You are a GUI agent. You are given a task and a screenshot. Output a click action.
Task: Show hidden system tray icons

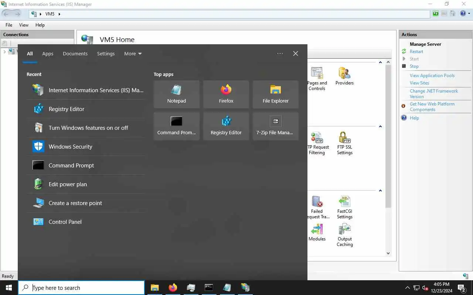coord(408,288)
